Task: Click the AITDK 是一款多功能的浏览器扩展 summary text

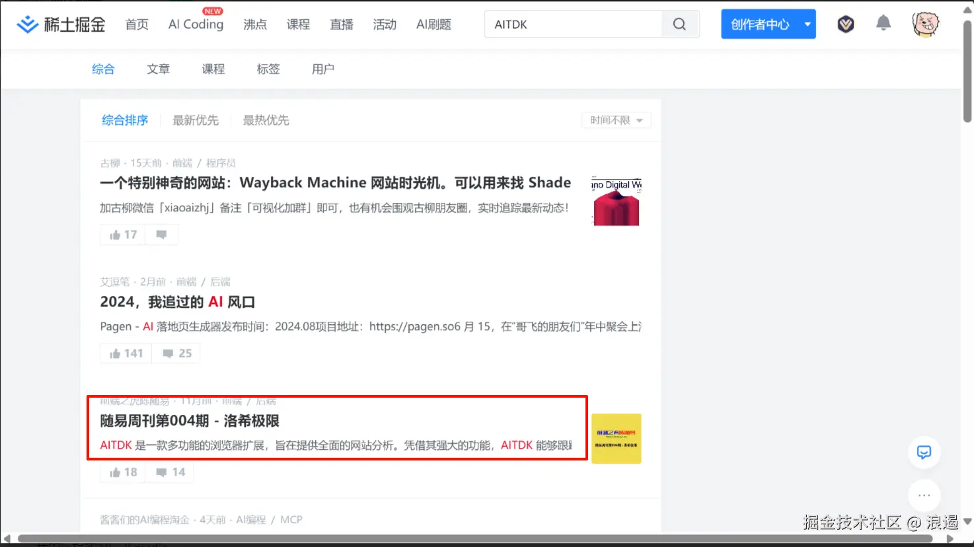Action: click(336, 445)
